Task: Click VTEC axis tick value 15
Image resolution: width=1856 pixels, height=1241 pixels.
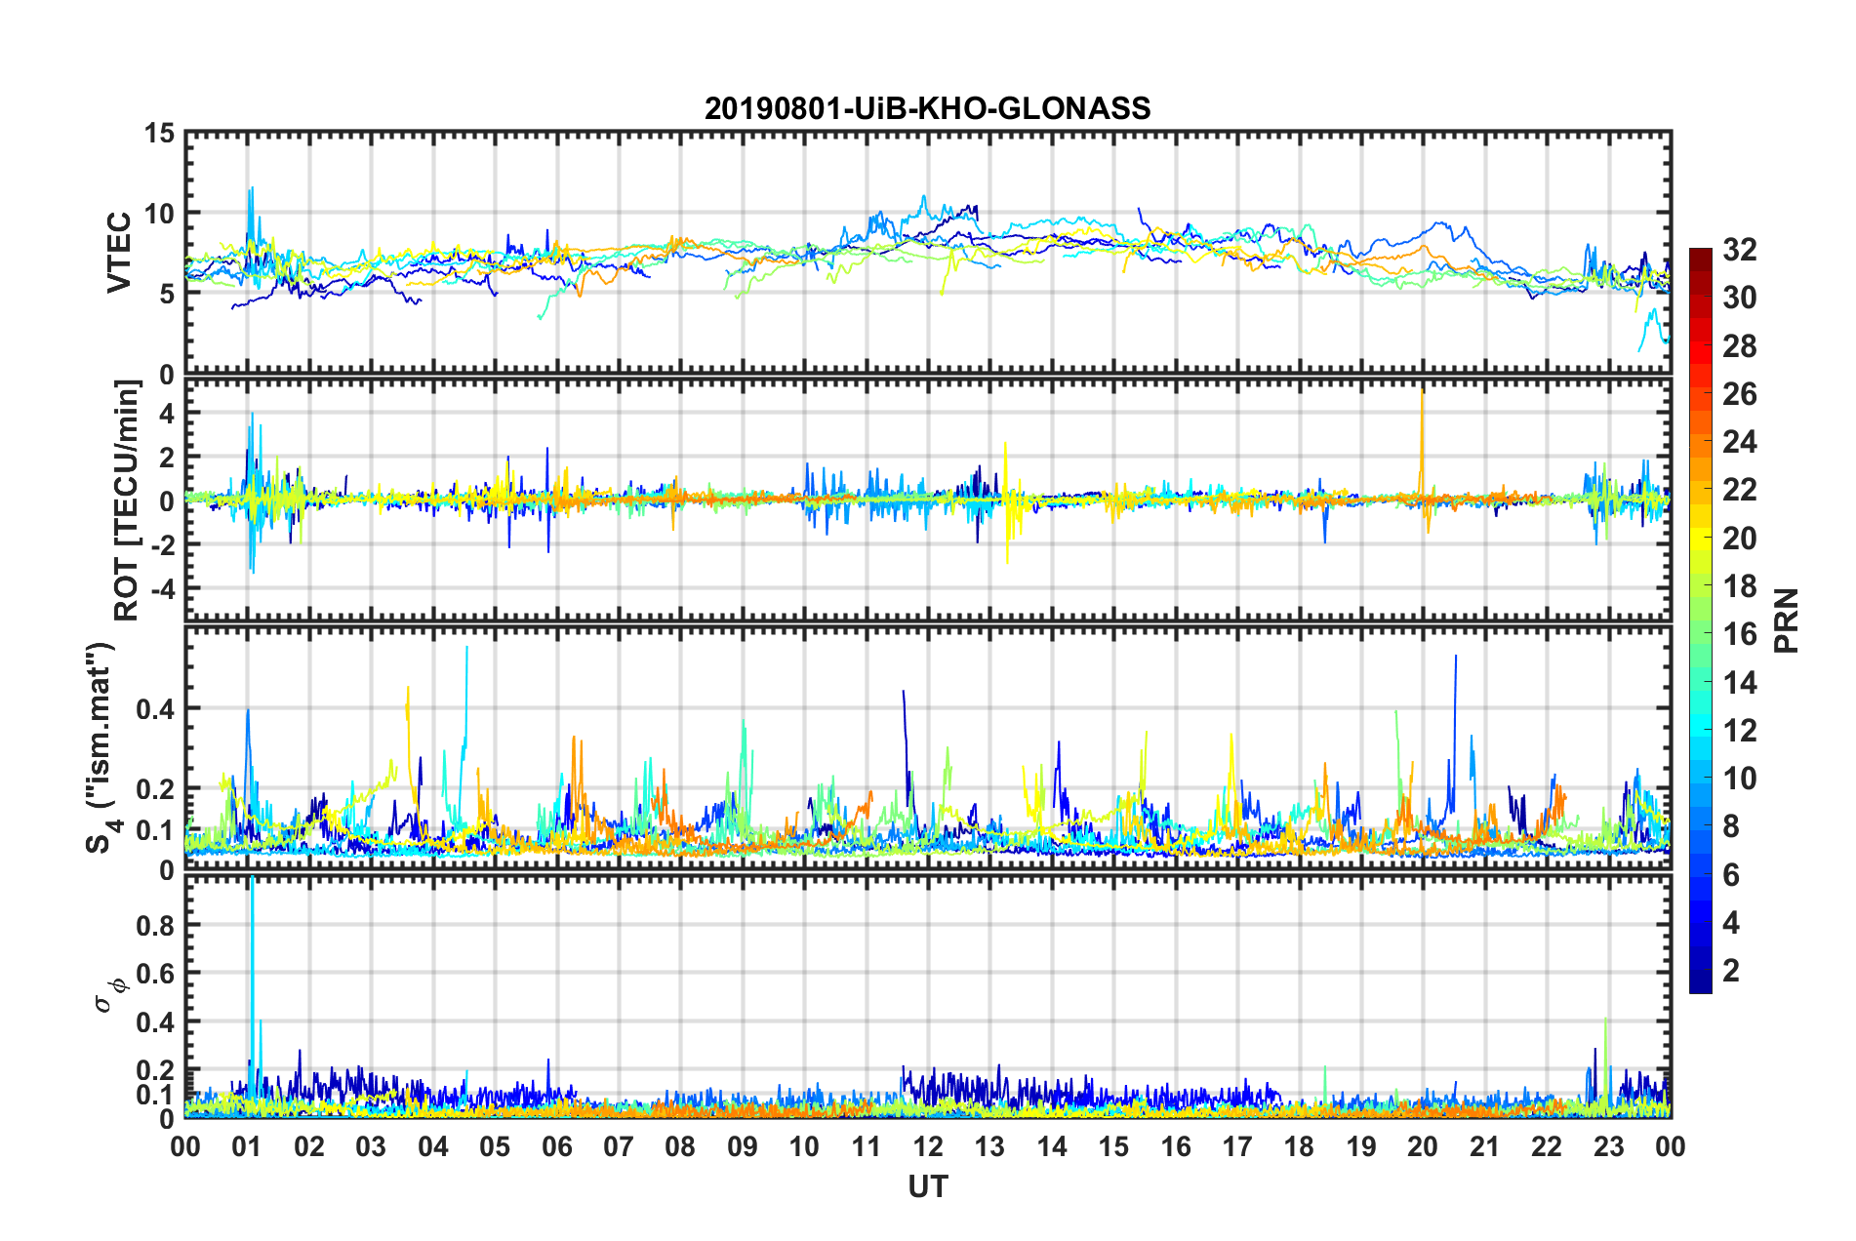Action: (x=160, y=134)
